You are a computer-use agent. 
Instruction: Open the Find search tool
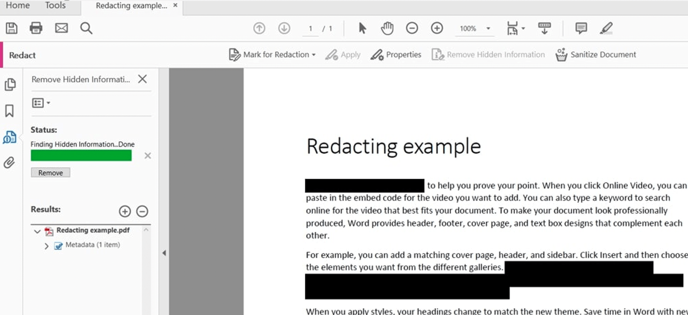pyautogui.click(x=86, y=28)
